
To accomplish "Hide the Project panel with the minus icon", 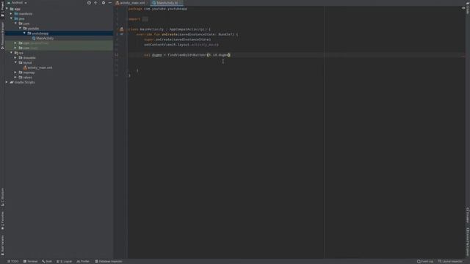I will tap(110, 3).
